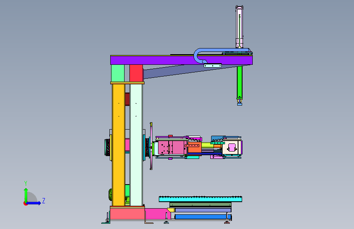Screen dimensions: 354x229
Task: Select the pale white vertical column
Action: tap(136, 145)
